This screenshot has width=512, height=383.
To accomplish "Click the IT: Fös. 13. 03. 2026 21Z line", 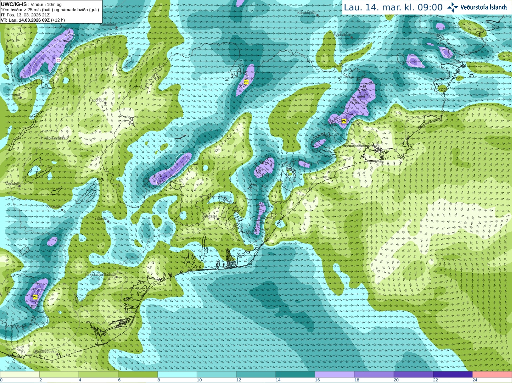I will point(25,15).
